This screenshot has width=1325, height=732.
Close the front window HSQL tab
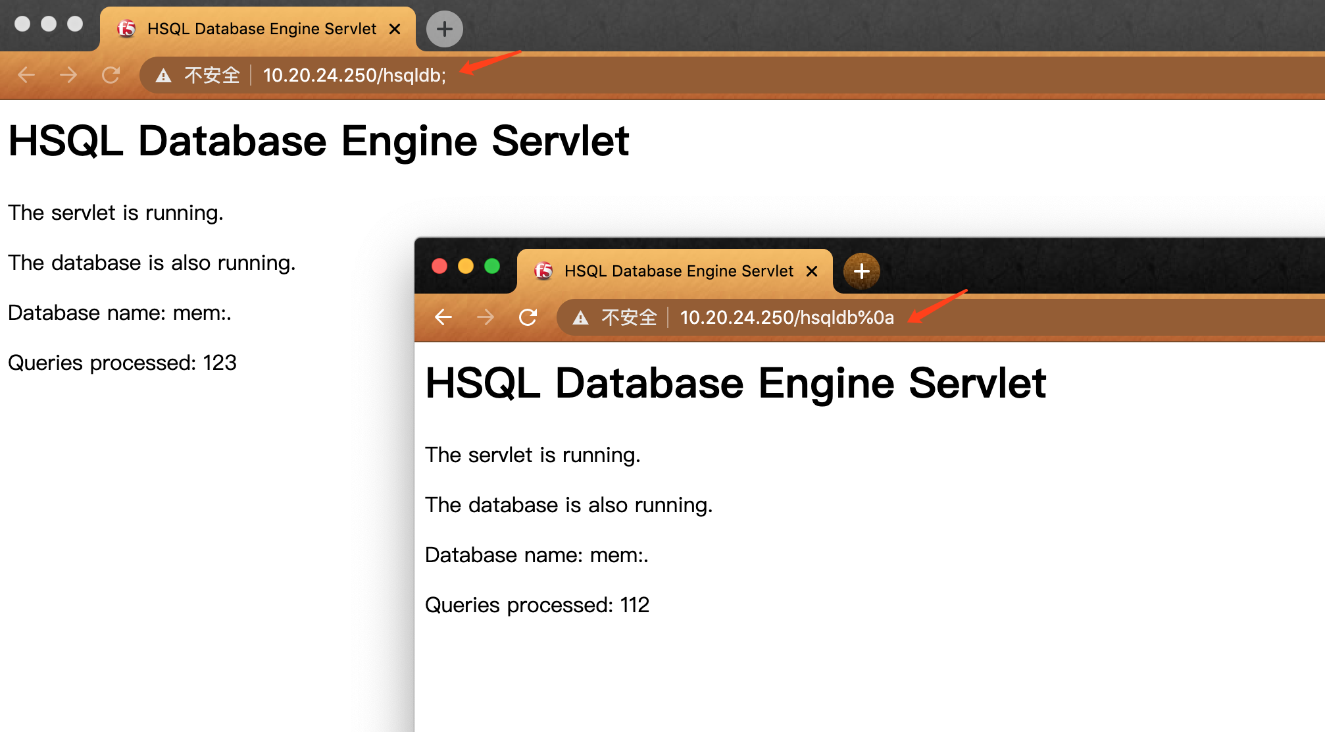pos(812,271)
